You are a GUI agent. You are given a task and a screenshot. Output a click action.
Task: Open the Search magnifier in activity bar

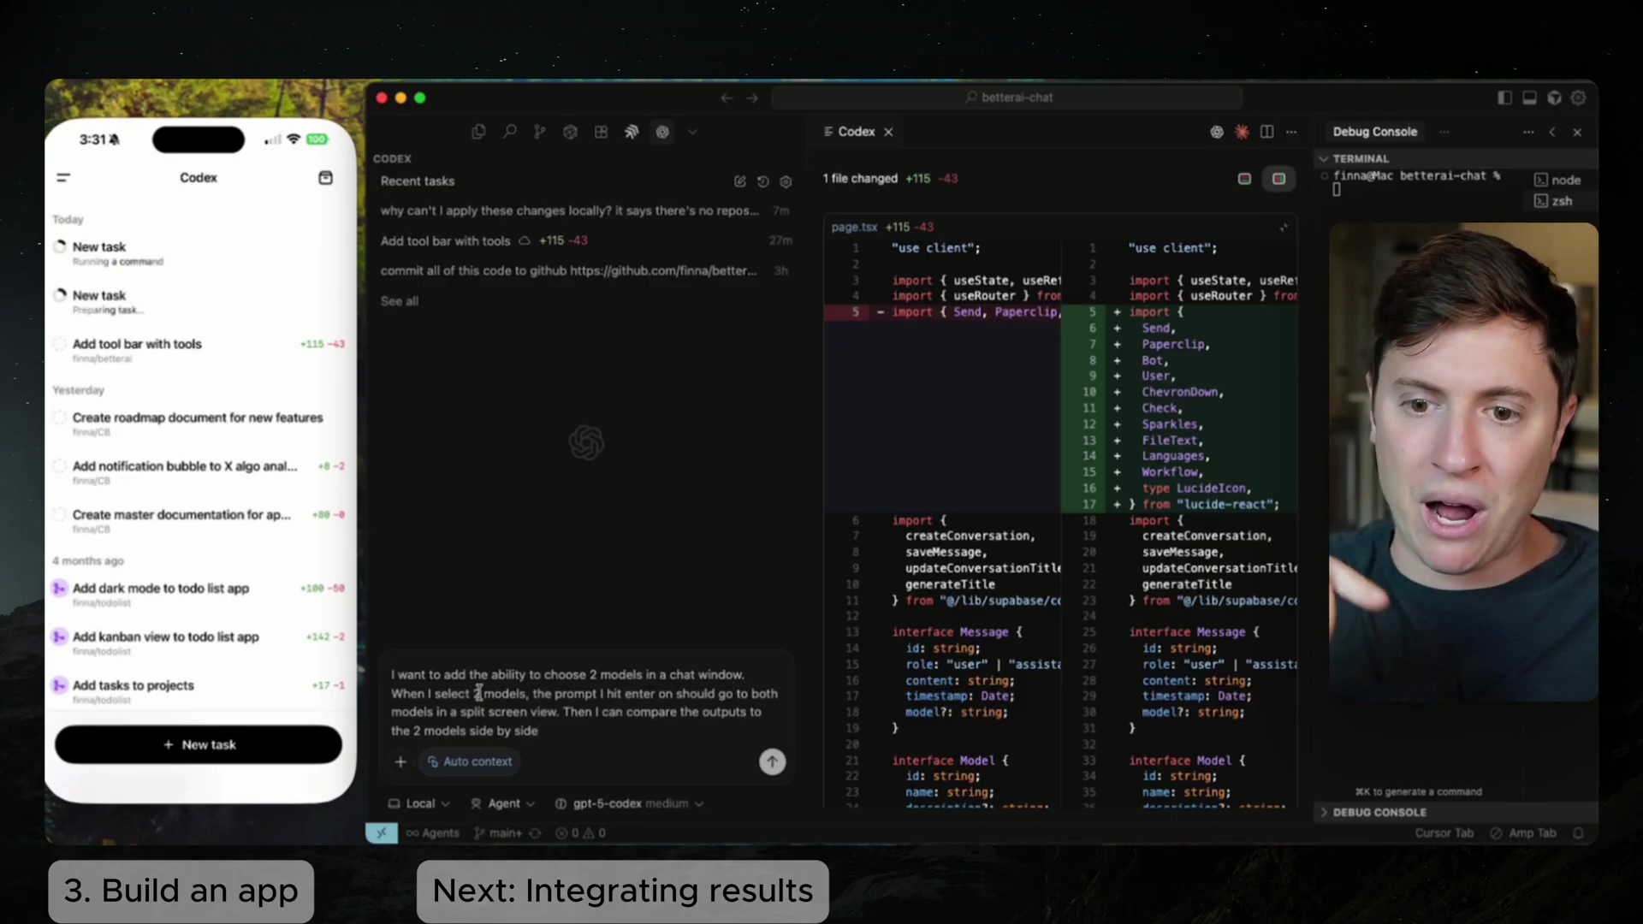509,132
